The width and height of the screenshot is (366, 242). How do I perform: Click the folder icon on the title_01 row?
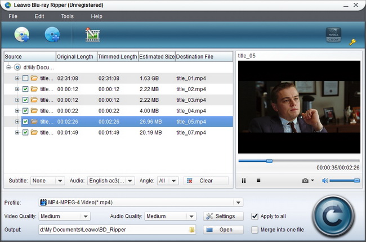pyautogui.click(x=34, y=78)
